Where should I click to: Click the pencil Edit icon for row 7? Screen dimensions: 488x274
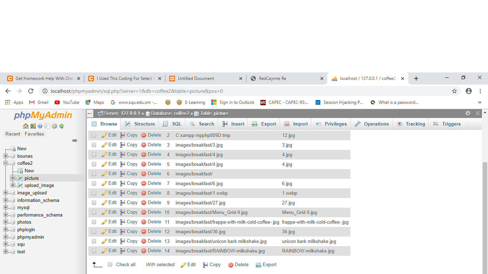click(104, 183)
